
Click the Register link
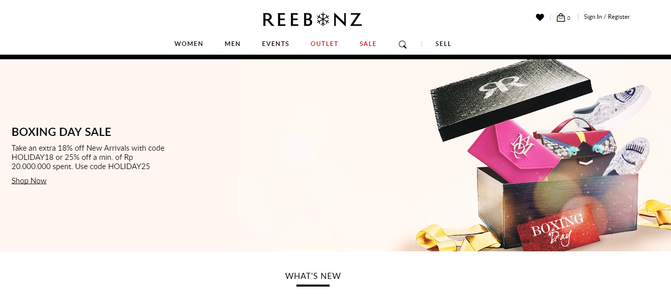click(x=619, y=17)
